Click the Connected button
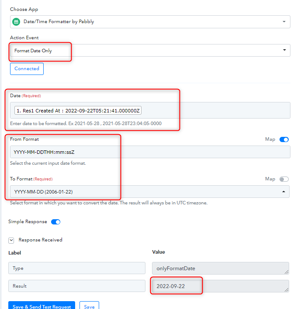 (x=27, y=69)
